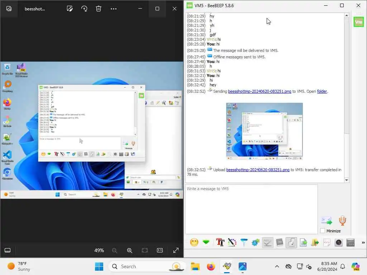This screenshot has height=275, width=367.
Task: Enable the Minimize checkbox
Action: click(323, 231)
